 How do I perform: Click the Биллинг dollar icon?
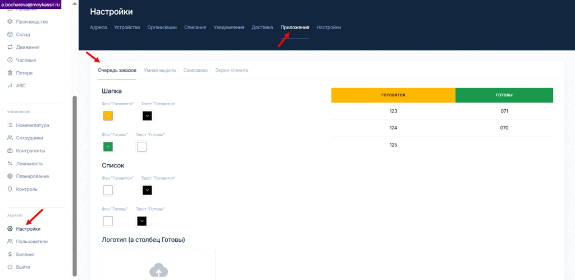coord(10,254)
